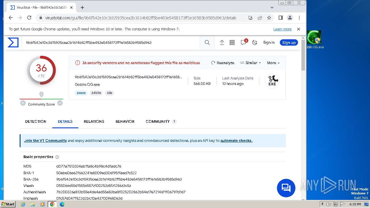Open Chrome three-dot menu

pyautogui.click(x=299, y=18)
